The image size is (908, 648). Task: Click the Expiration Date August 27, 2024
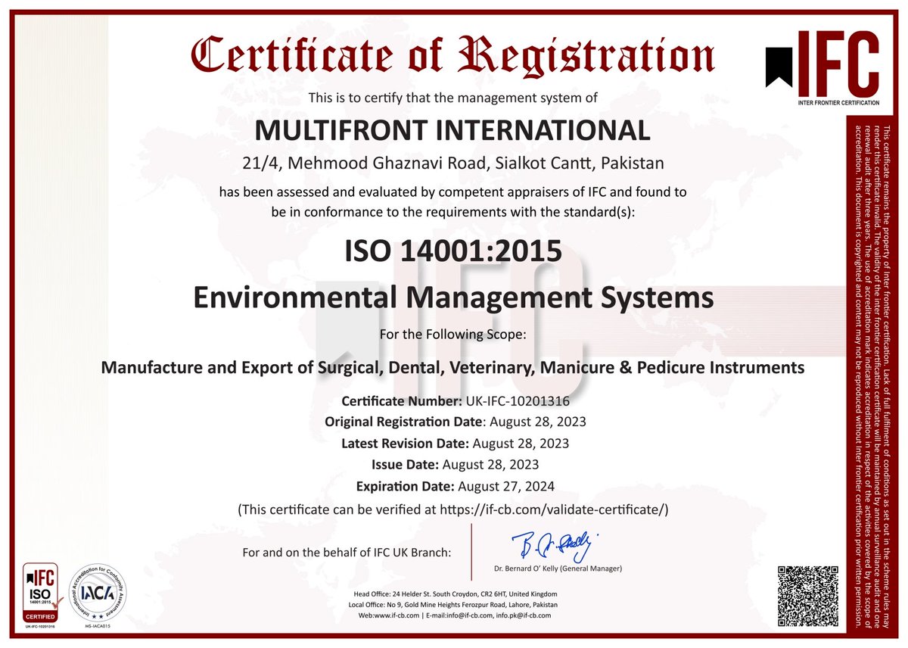pyautogui.click(x=456, y=486)
